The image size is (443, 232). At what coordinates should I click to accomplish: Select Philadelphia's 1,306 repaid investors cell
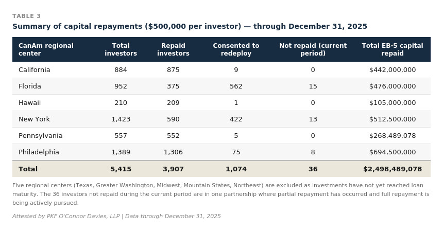[173, 152]
